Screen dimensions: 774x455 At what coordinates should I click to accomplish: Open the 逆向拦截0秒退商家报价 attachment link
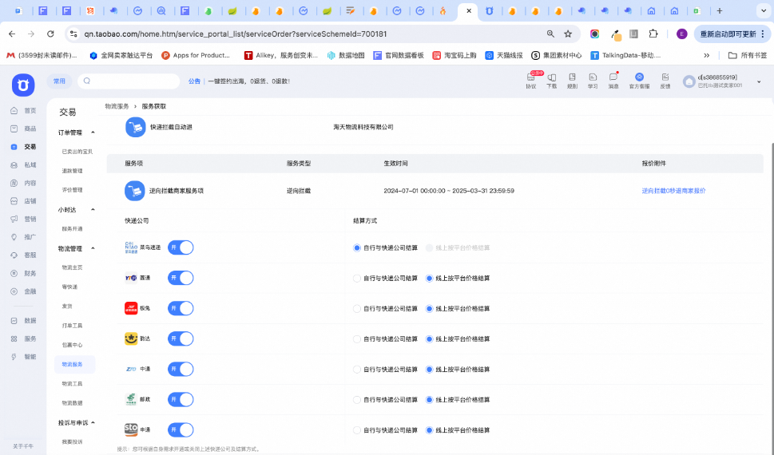pos(673,191)
